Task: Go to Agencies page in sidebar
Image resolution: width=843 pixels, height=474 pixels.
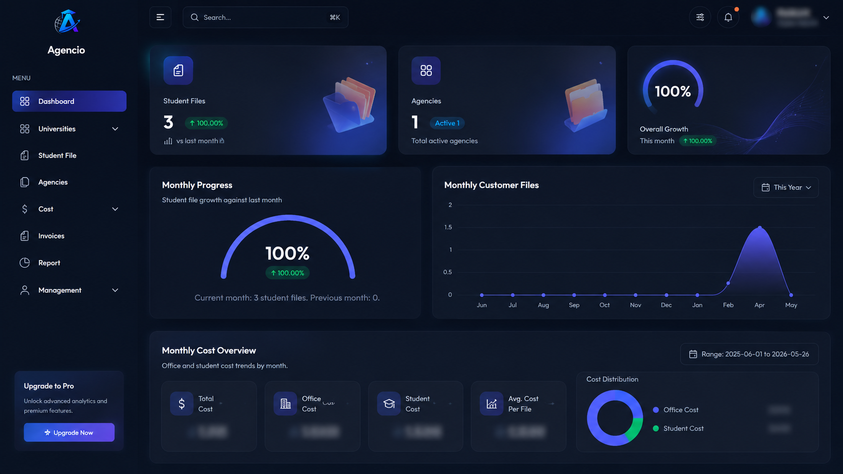Action: tap(69, 182)
